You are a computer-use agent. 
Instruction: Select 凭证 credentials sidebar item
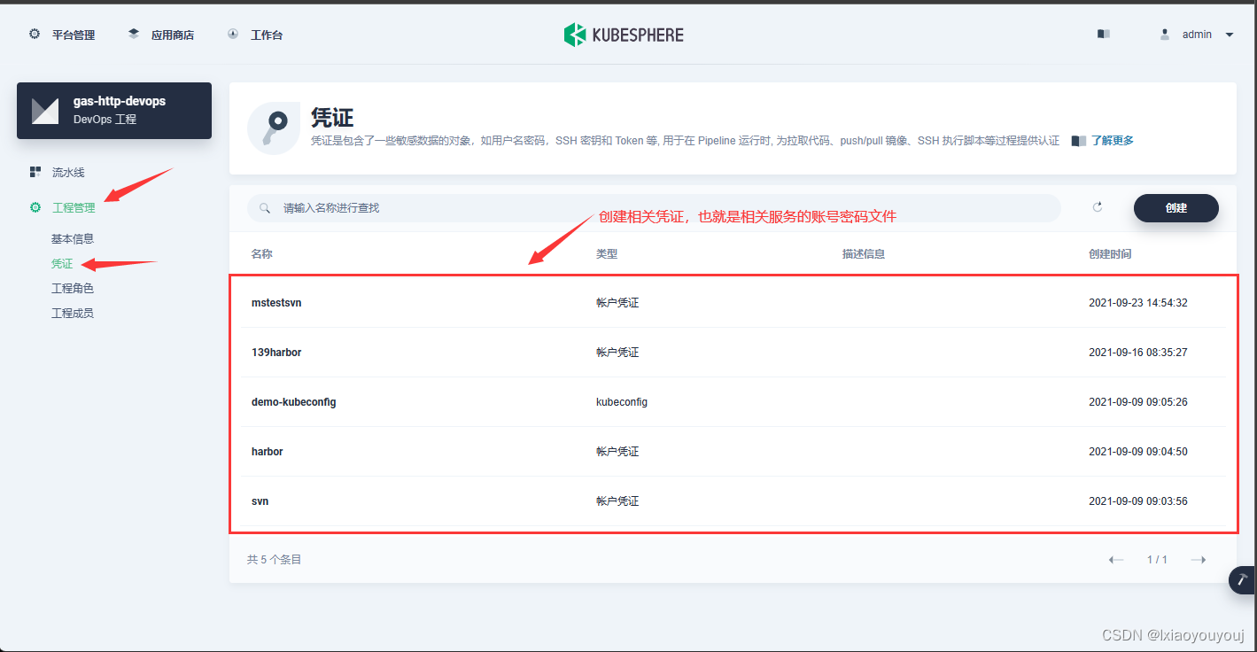point(62,263)
